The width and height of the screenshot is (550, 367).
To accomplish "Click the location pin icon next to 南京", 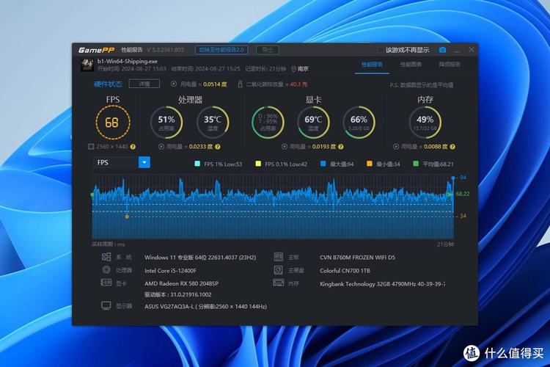I will point(293,69).
